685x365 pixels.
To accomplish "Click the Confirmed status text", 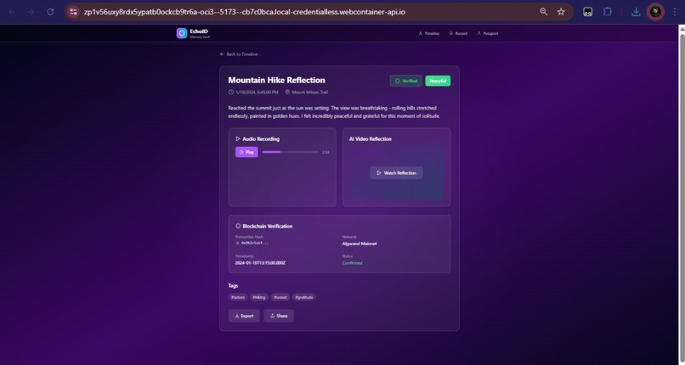I will pos(352,263).
